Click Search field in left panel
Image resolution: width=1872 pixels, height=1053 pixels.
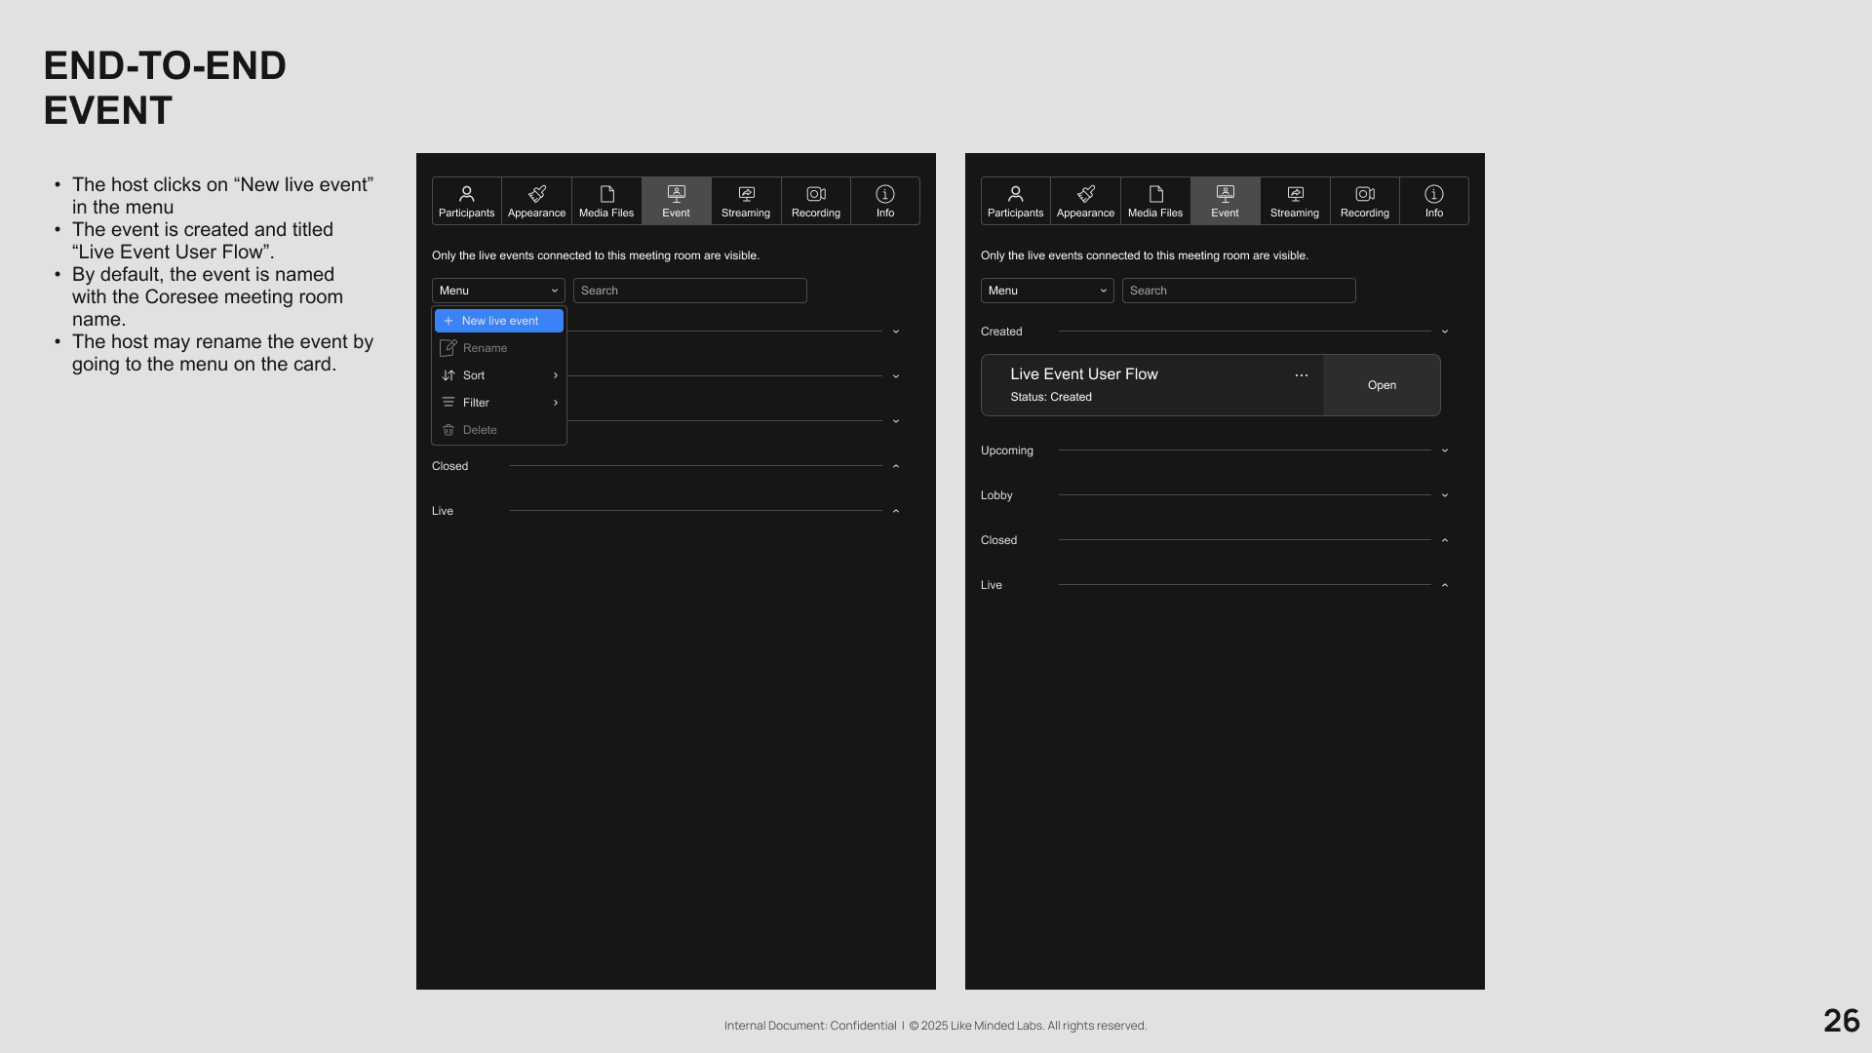tap(689, 291)
